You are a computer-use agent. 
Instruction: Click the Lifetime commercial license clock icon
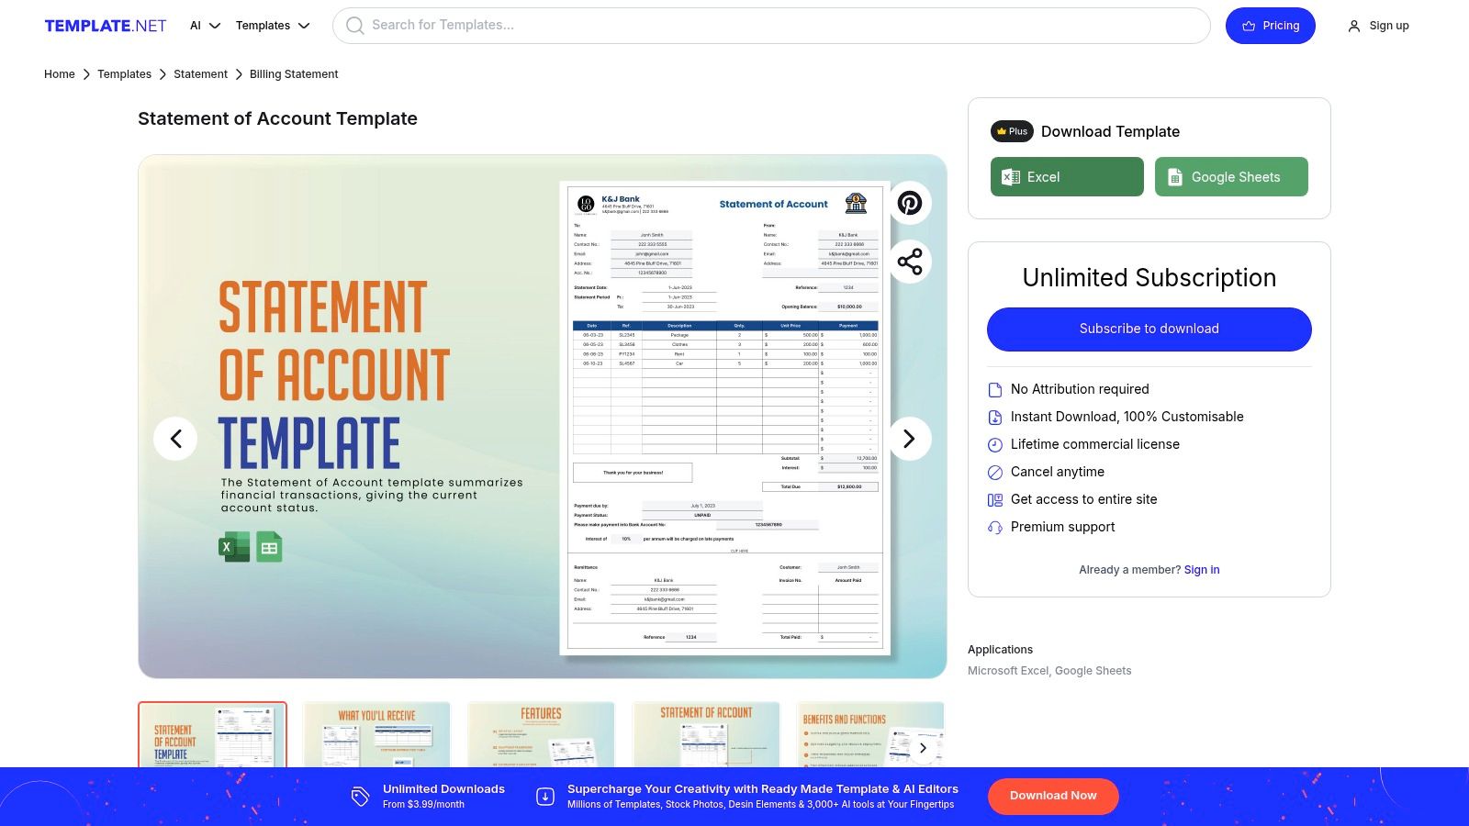[994, 445]
